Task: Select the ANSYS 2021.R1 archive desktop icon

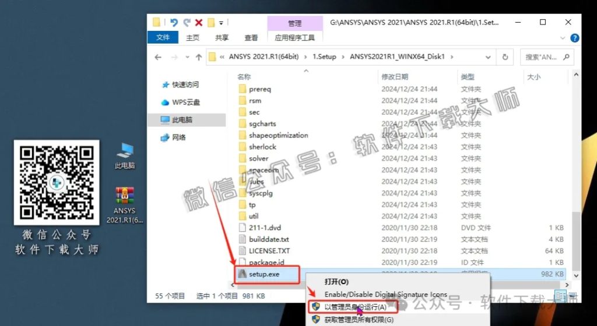Action: click(125, 205)
